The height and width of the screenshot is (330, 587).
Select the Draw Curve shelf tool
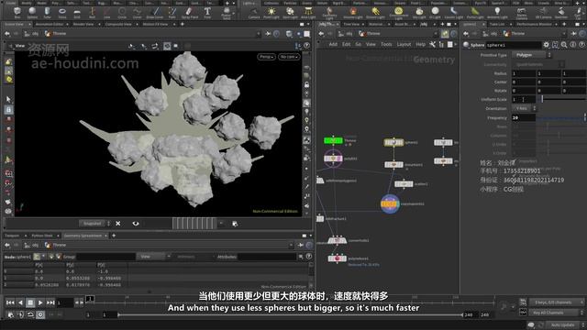[155, 12]
